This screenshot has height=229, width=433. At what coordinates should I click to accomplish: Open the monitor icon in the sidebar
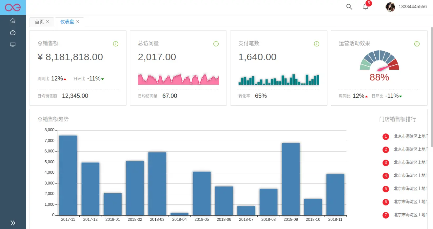point(13,45)
